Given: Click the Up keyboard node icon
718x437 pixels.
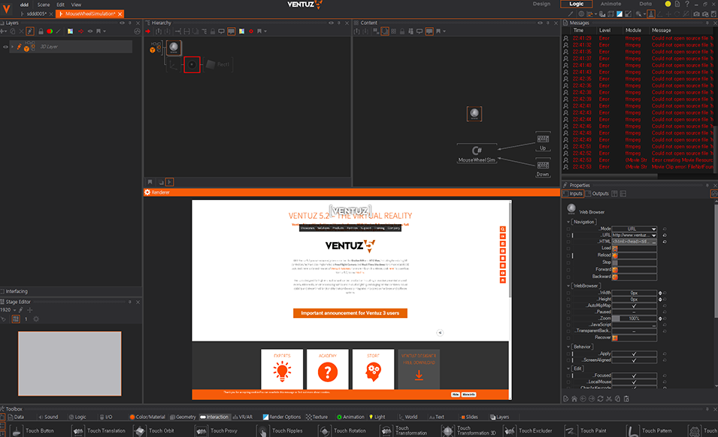Looking at the screenshot, I should coord(543,139).
